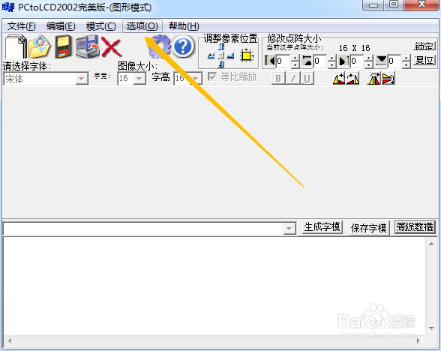Increase the left-edge value stepper

pyautogui.click(x=295, y=58)
